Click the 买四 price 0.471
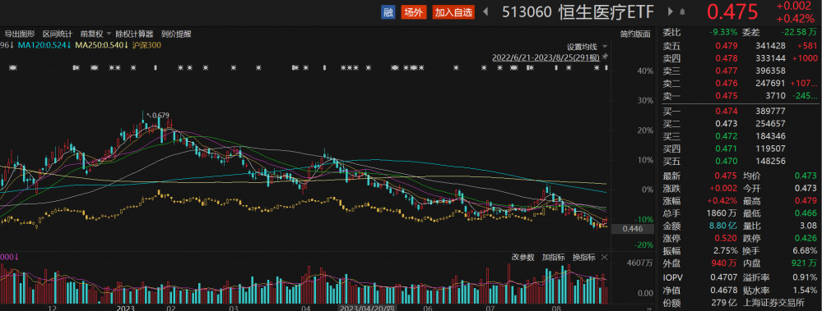 (727, 149)
